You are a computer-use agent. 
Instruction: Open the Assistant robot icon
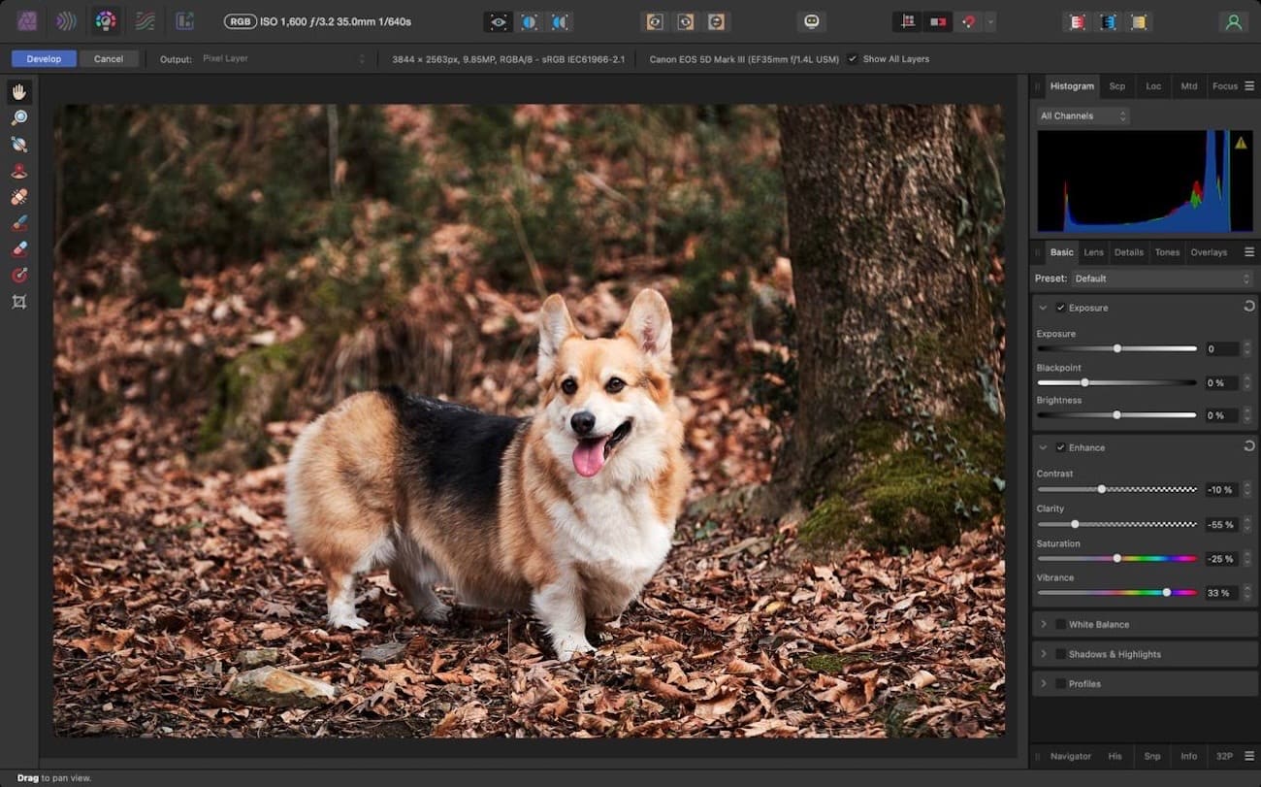tap(812, 21)
